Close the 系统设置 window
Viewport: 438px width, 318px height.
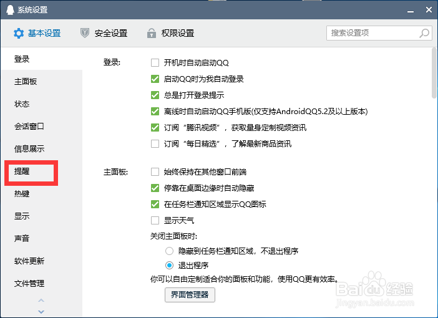tap(429, 10)
